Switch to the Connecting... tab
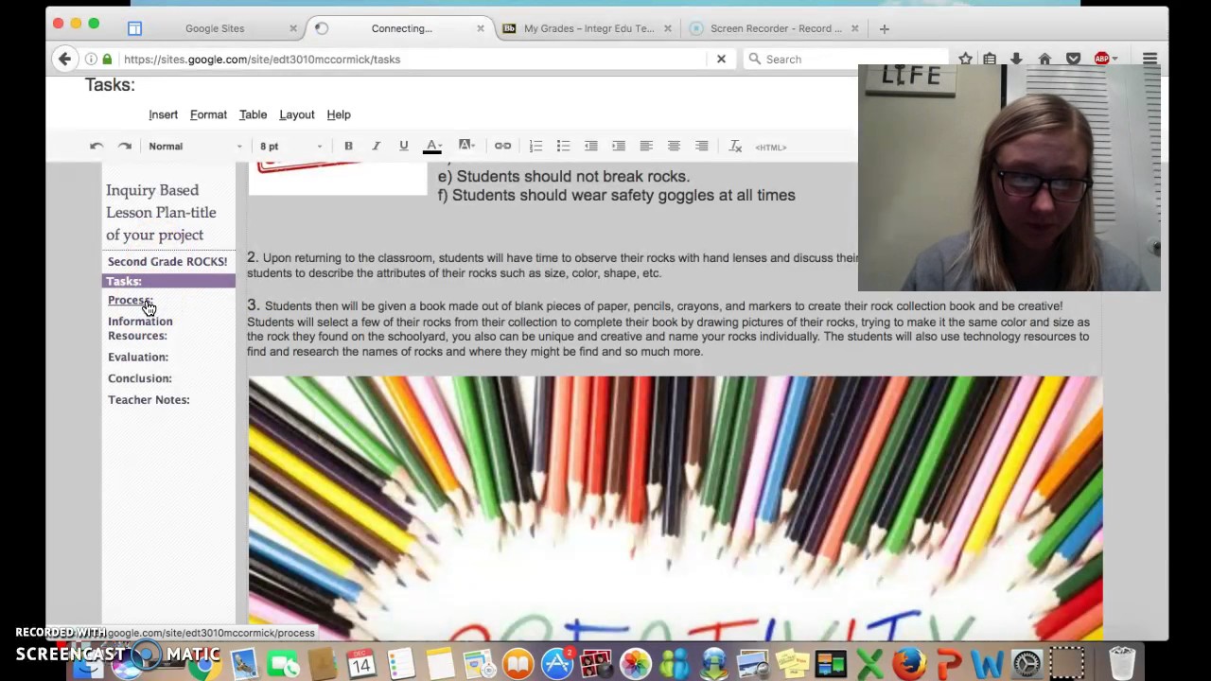 click(401, 28)
